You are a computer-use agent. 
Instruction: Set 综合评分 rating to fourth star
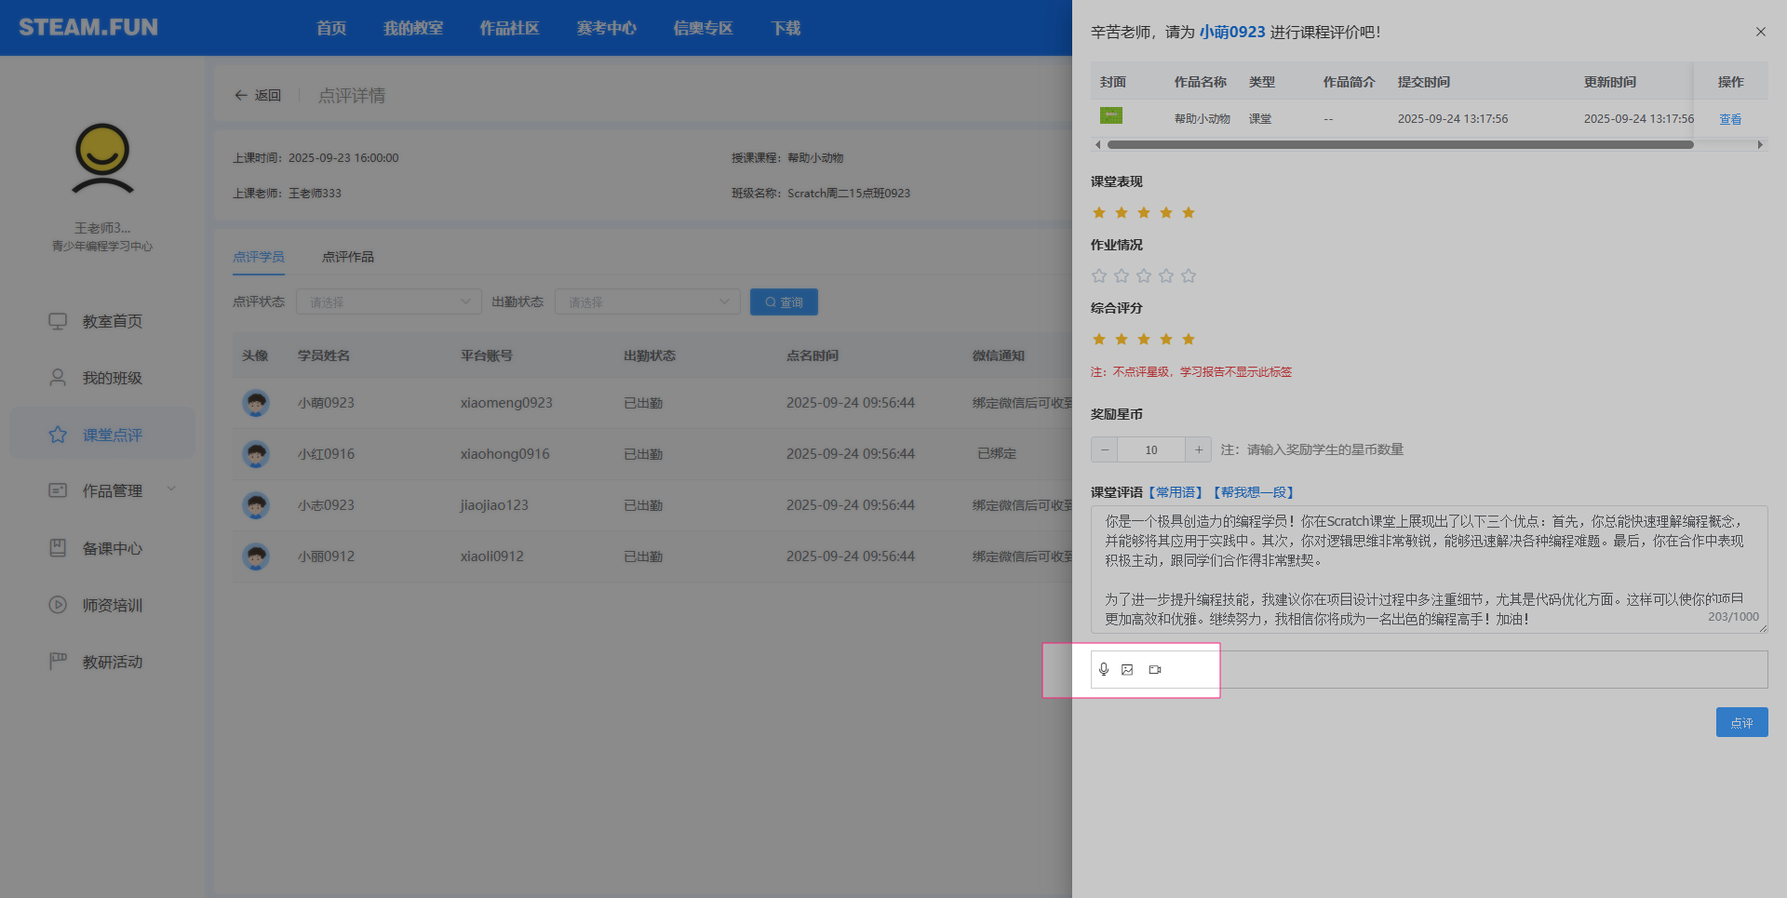[1166, 339]
